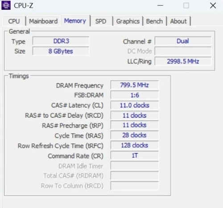Viewport: 223px width, 208px height.
Task: Go to the About tab
Action: [178, 21]
